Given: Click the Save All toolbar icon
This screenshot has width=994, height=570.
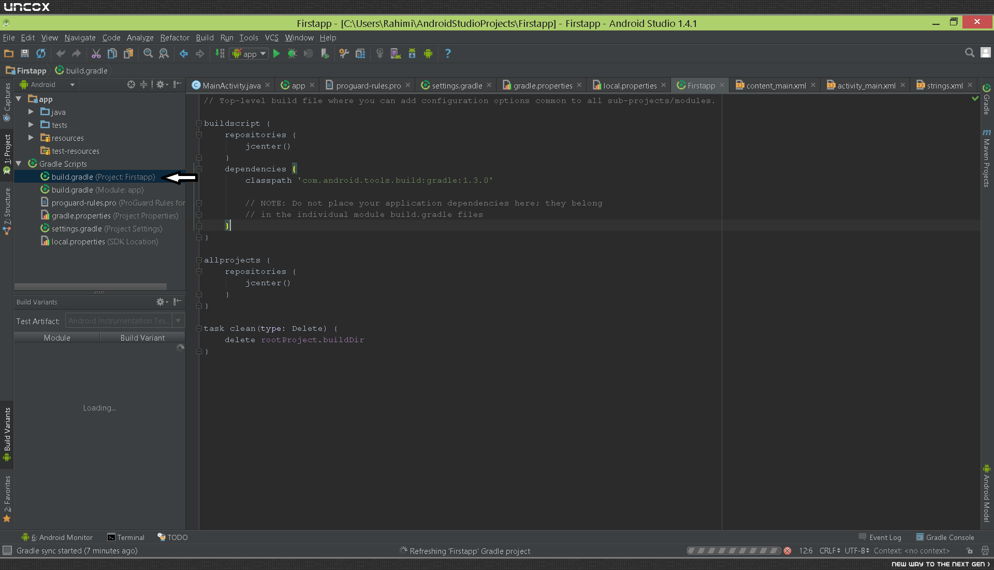Looking at the screenshot, I should click(x=24, y=53).
